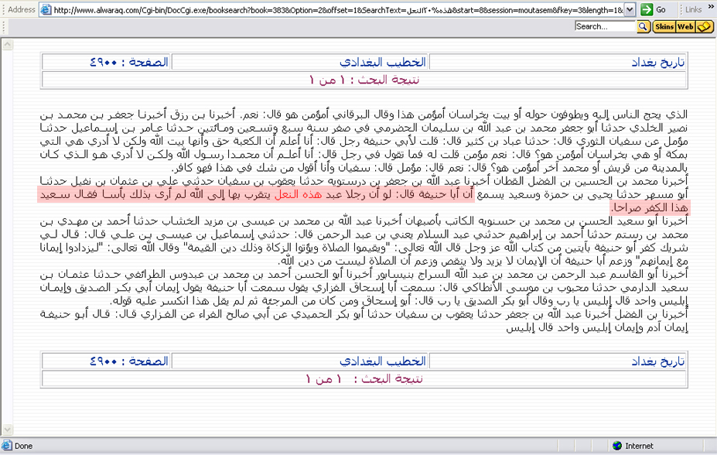717x455 pixels.
Task: Click bottom نتيجة البحث : ١ من ١ text
Action: pyautogui.click(x=364, y=379)
